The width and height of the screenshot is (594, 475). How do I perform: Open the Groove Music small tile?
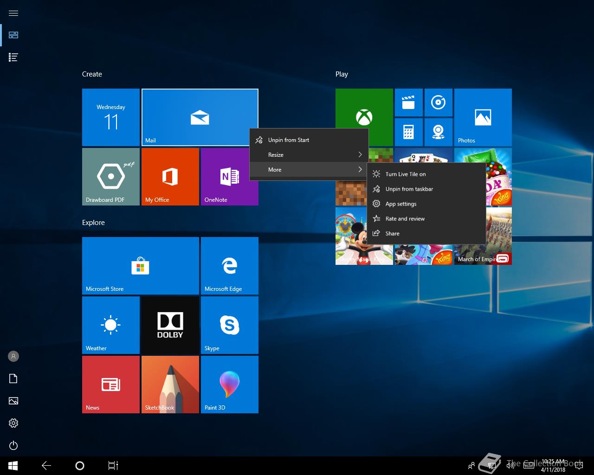coord(439,103)
